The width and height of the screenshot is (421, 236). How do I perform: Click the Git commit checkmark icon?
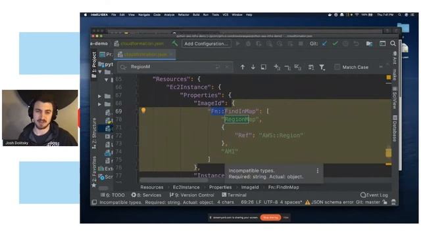pos(335,43)
